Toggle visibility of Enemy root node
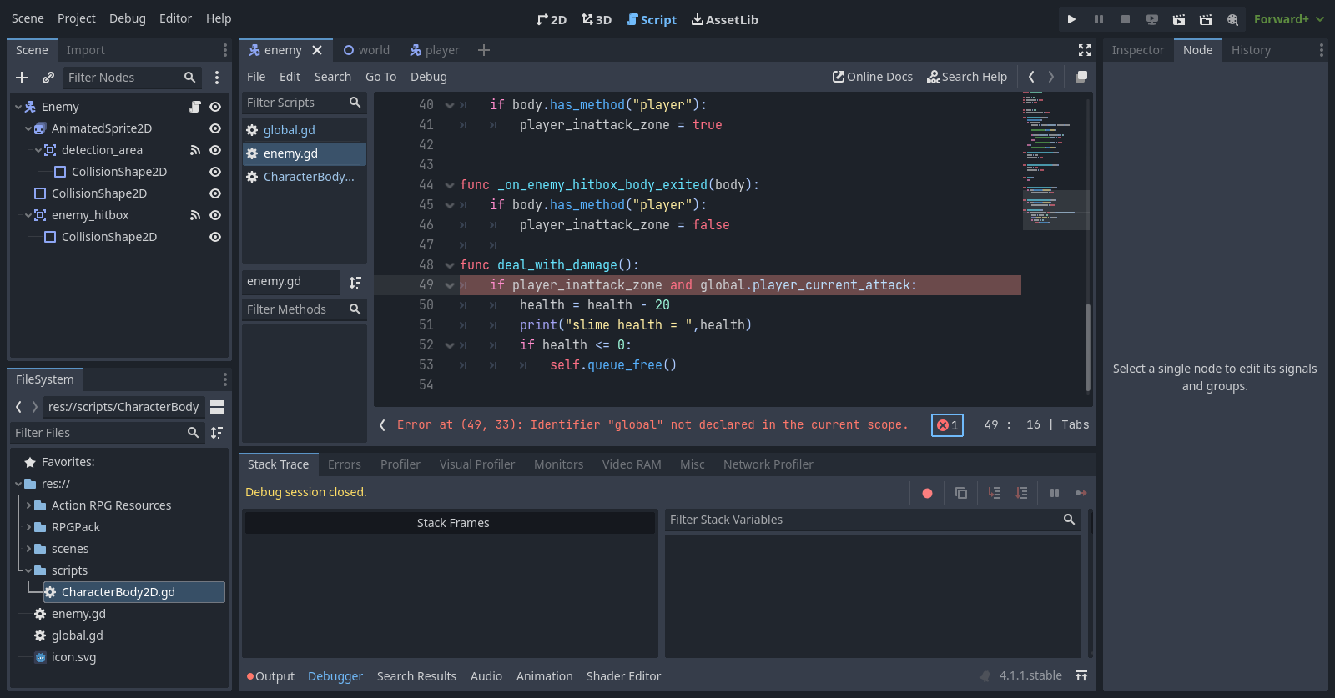 point(215,107)
